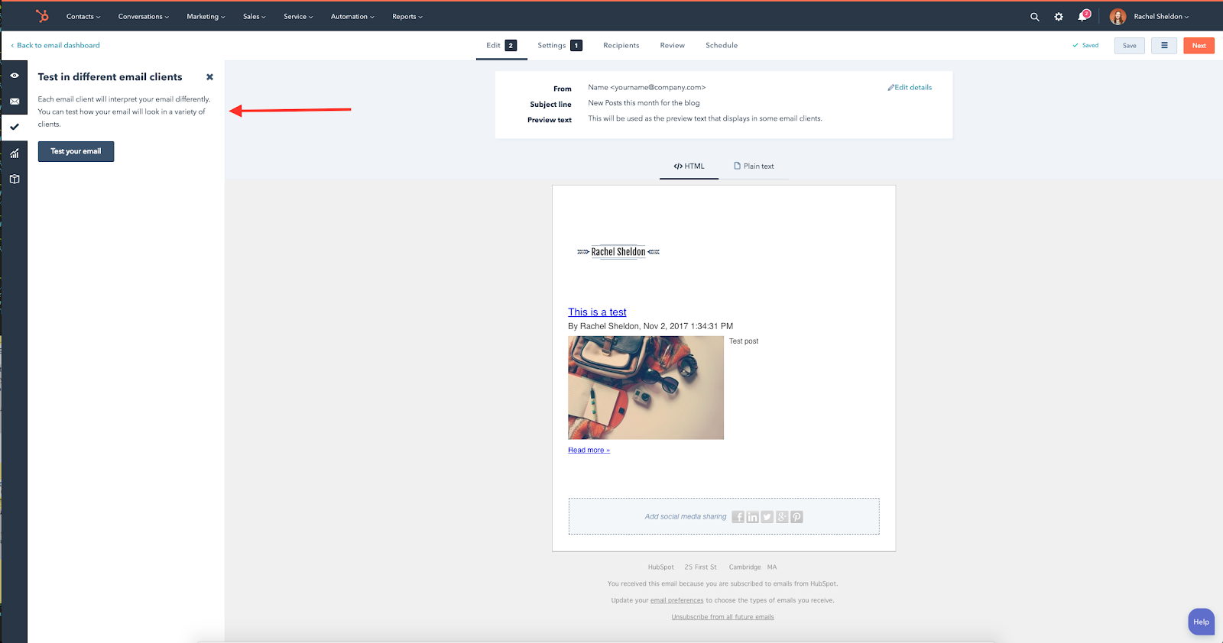Select the HTML view tab
Viewport: 1223px width, 643px height.
pos(689,166)
